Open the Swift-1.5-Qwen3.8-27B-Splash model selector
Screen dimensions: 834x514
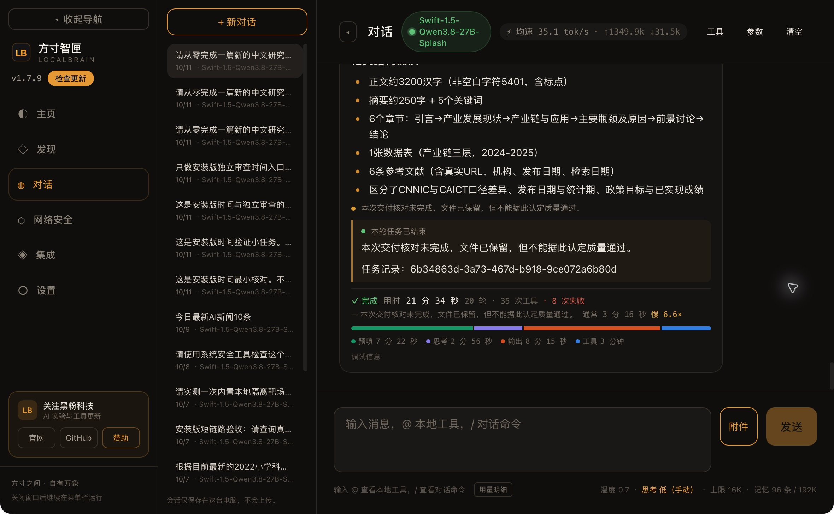click(x=446, y=32)
